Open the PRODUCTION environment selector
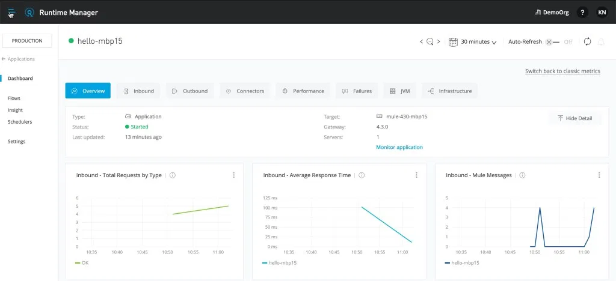The image size is (616, 281). point(27,41)
